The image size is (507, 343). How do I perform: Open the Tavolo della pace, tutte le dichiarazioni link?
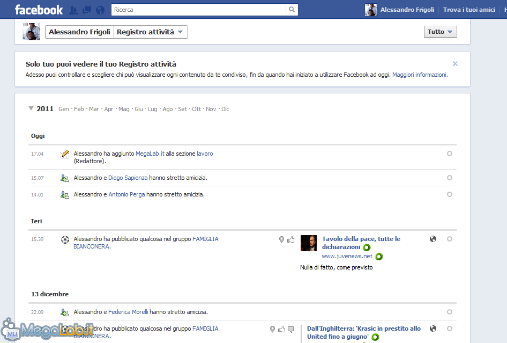(x=361, y=243)
